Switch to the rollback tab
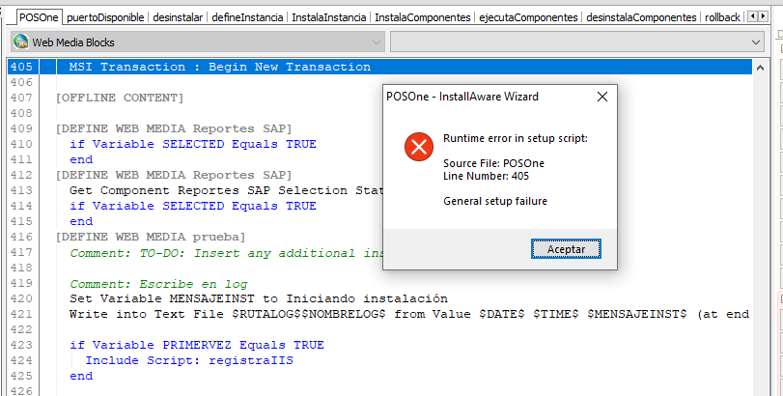The width and height of the screenshot is (783, 396). tap(722, 17)
